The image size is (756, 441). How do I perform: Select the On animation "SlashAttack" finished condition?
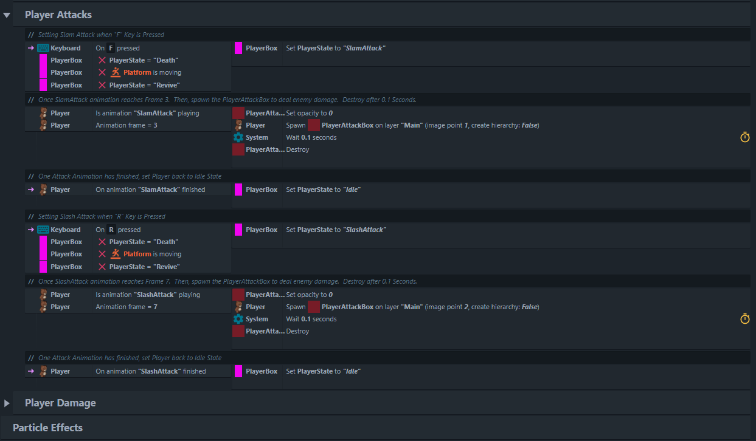coord(151,371)
